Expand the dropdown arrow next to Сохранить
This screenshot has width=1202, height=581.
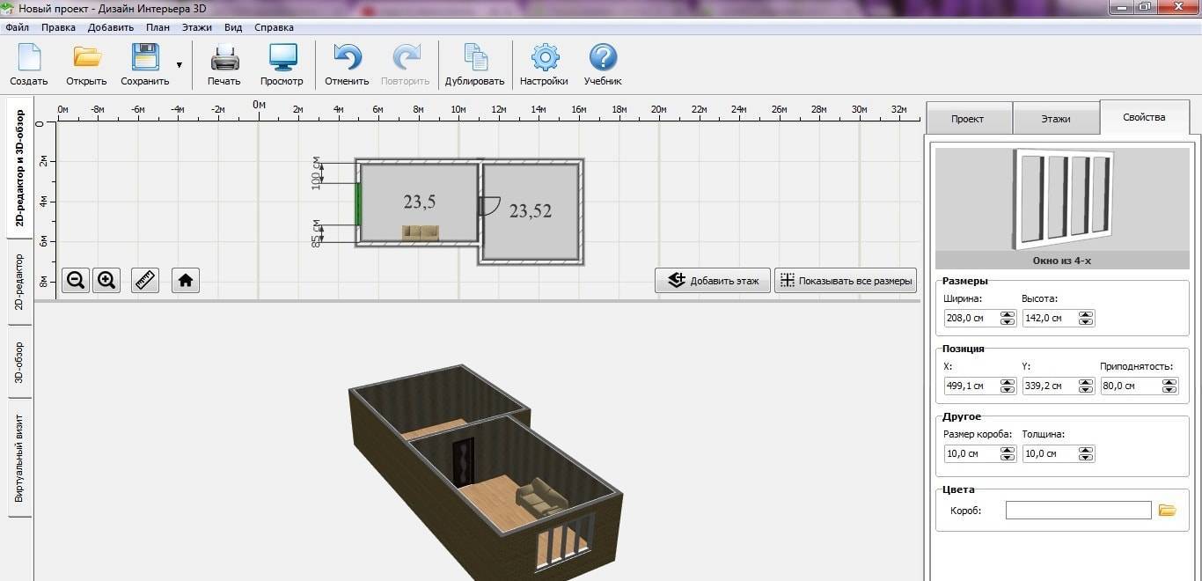click(180, 64)
